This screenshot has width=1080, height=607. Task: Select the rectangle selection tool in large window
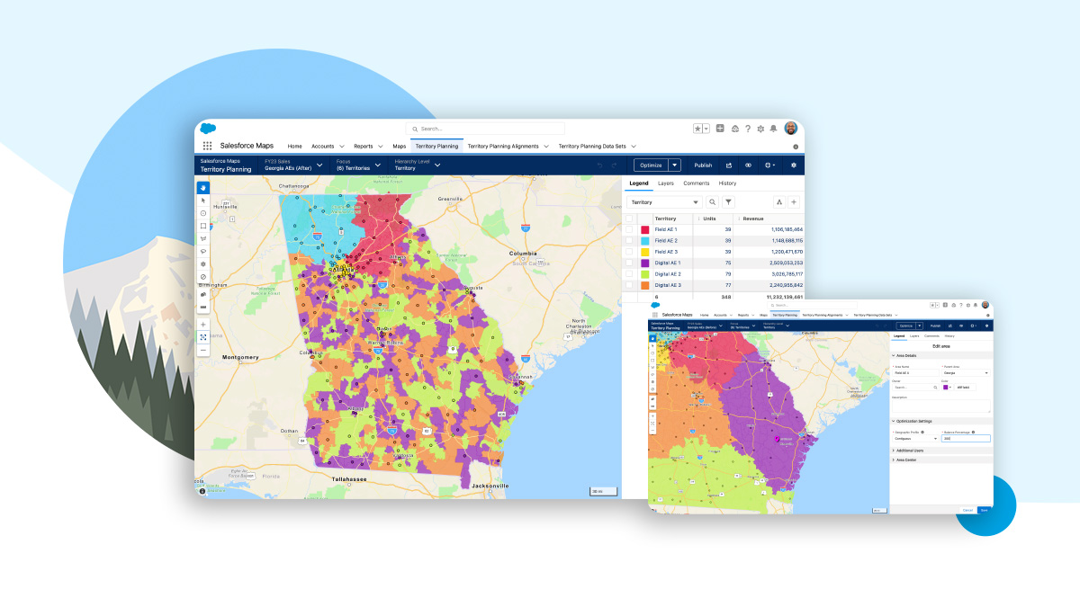(203, 226)
